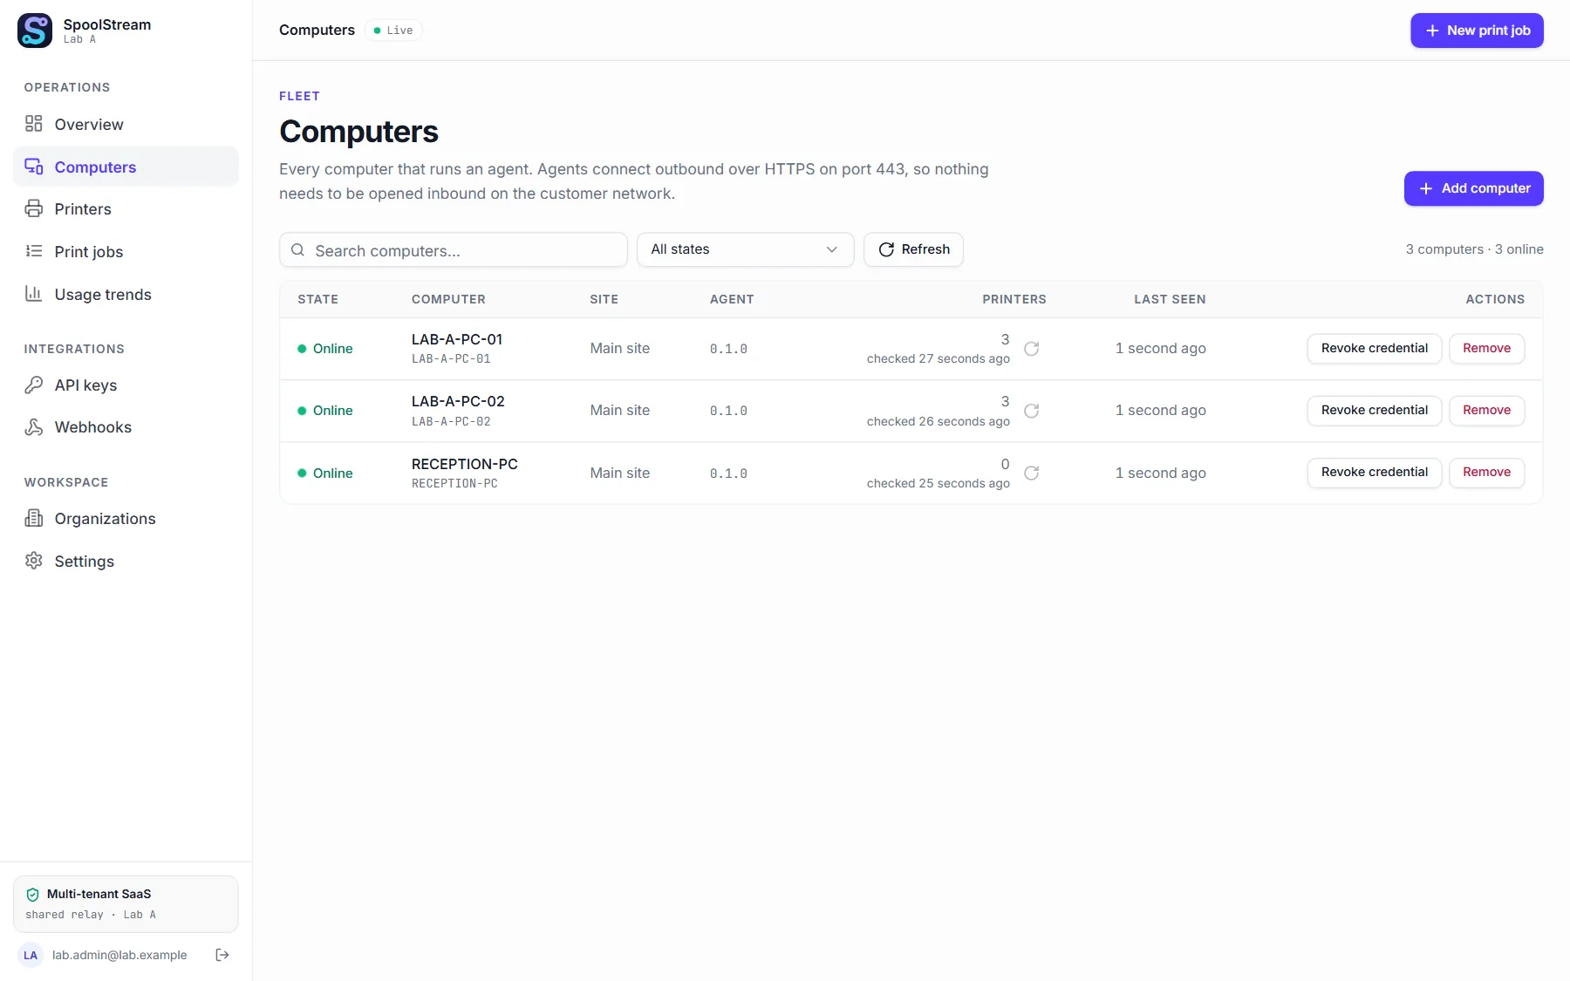
Task: Expand the All states filter dropdown
Action: click(745, 249)
